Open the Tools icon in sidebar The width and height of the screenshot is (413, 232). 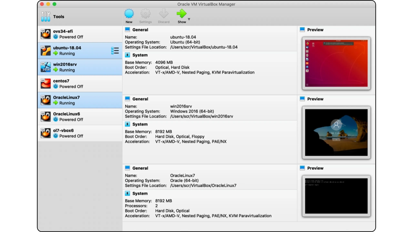pos(46,16)
